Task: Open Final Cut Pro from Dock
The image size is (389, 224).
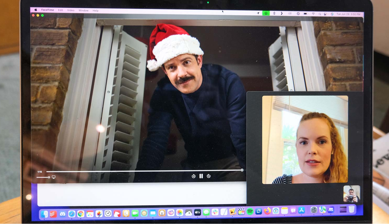Action: pyautogui.click(x=241, y=211)
